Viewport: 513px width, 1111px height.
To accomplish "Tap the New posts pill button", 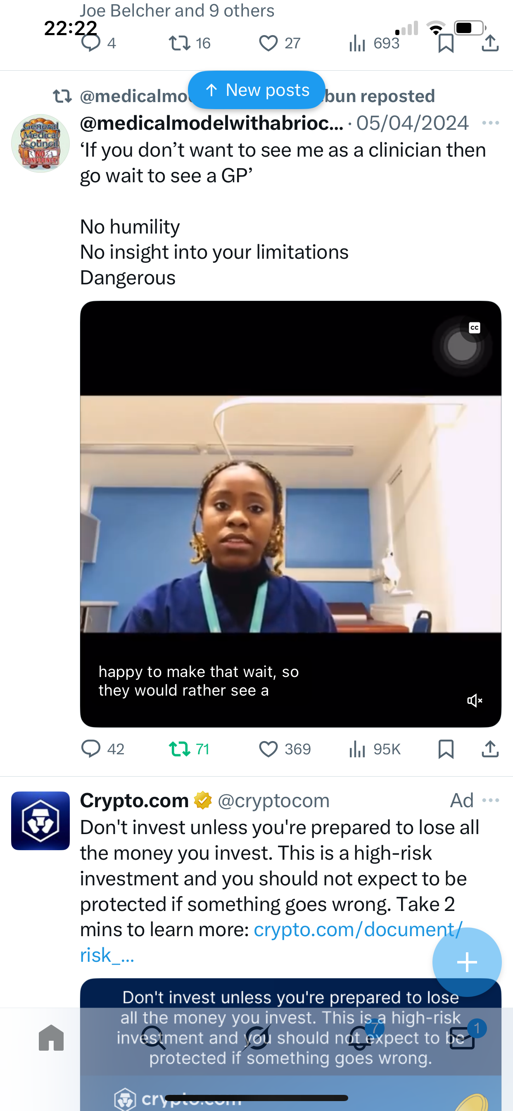I will (x=256, y=90).
